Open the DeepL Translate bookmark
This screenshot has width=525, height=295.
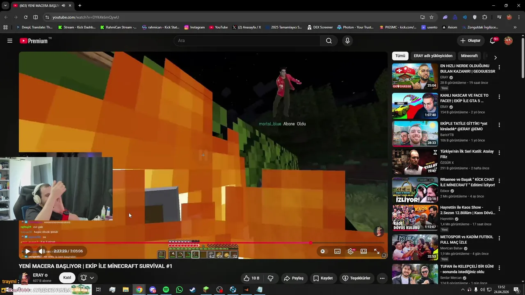[34, 27]
